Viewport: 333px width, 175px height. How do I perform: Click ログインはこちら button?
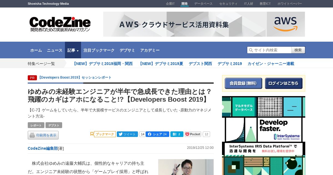(x=284, y=83)
